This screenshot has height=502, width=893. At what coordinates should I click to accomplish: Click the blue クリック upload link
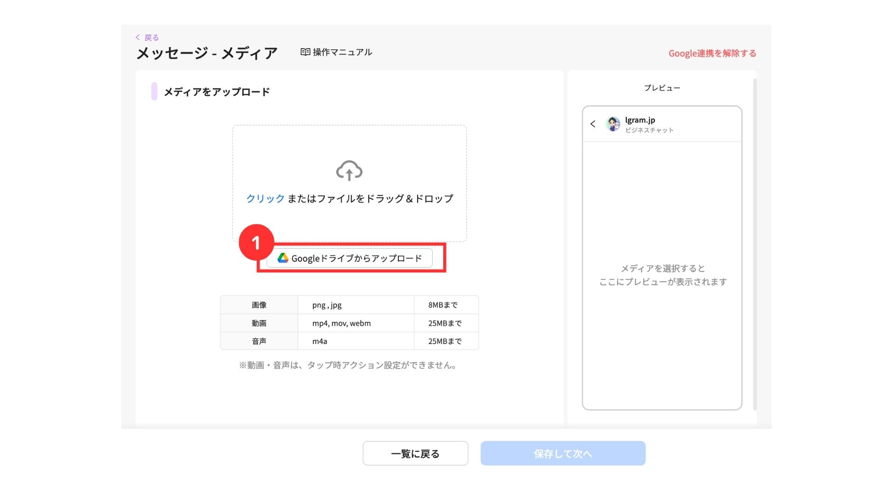point(265,198)
